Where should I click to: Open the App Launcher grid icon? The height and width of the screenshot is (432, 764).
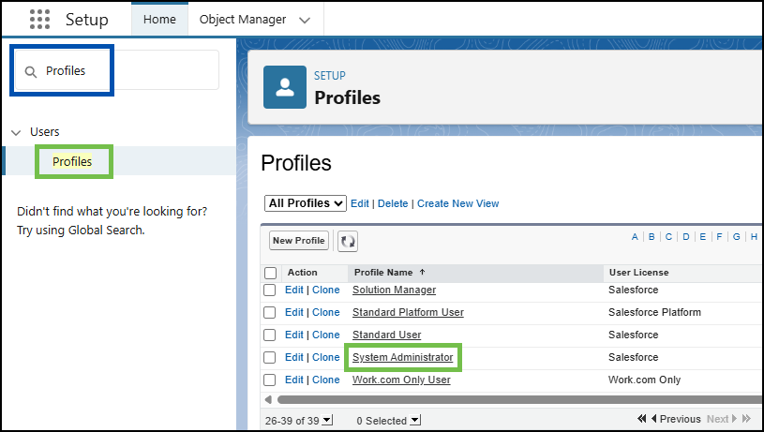pyautogui.click(x=40, y=20)
